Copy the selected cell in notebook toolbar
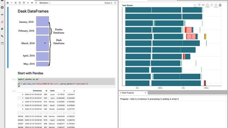Image resolution: width=228 pixels, height=128 pixels. click(20, 3)
